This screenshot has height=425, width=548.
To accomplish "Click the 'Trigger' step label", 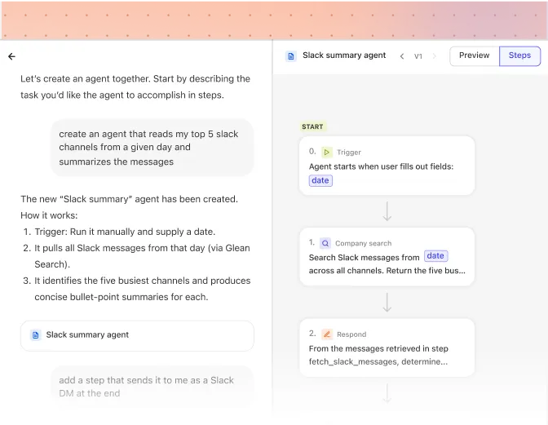I will (348, 152).
